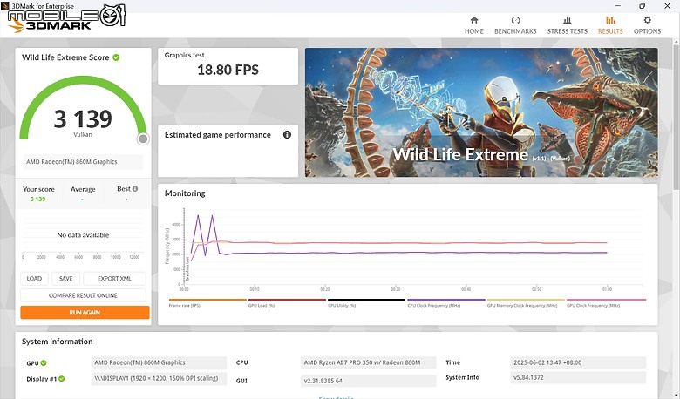The image size is (680, 399).
Task: Click AMD Radeon(TM) 860M Graphics under score
Action: [83, 161]
